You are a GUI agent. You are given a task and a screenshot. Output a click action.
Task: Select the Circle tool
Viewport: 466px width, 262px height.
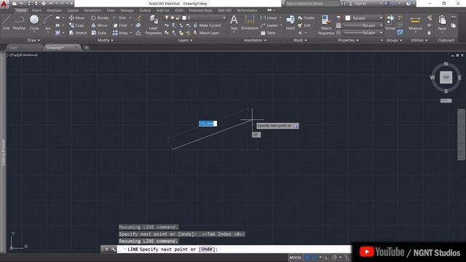(34, 23)
